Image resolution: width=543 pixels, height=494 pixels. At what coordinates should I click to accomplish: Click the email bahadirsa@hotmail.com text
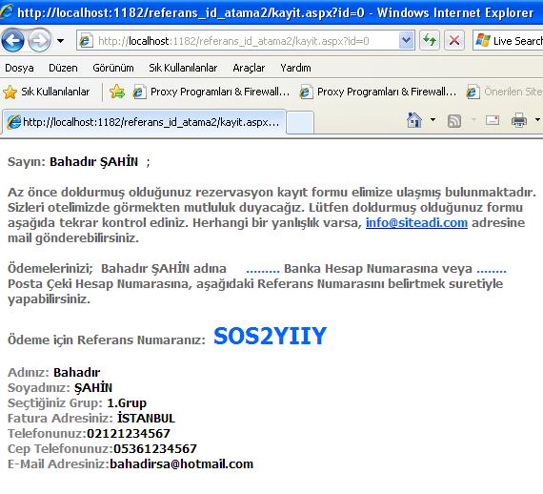click(x=181, y=463)
